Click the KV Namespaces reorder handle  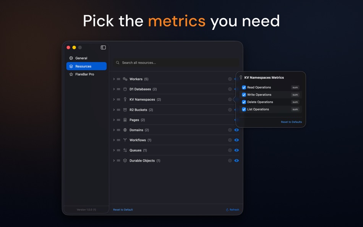coord(118,99)
